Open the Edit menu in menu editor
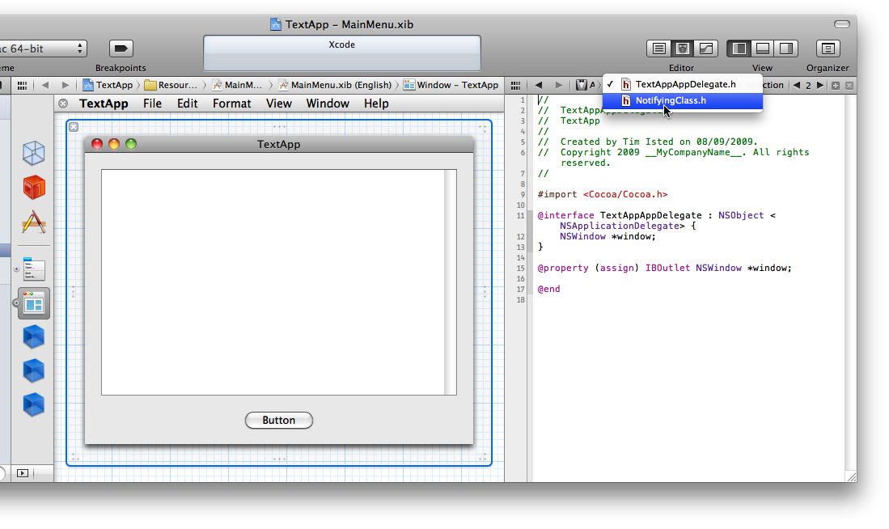This screenshot has height=529, width=889. click(x=187, y=104)
